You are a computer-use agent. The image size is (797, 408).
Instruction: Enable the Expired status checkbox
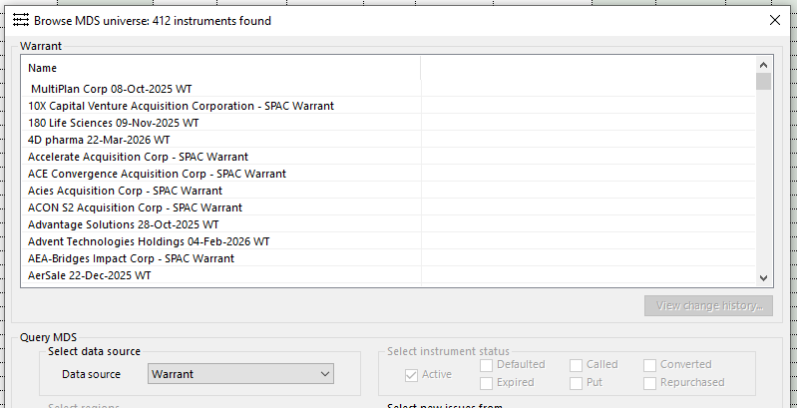487,383
